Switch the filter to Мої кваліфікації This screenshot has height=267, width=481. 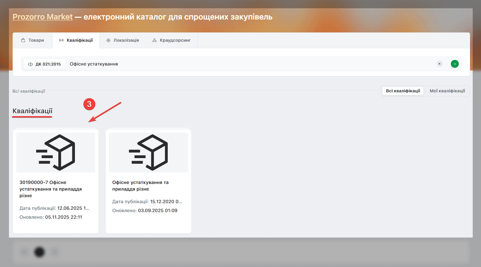(447, 91)
